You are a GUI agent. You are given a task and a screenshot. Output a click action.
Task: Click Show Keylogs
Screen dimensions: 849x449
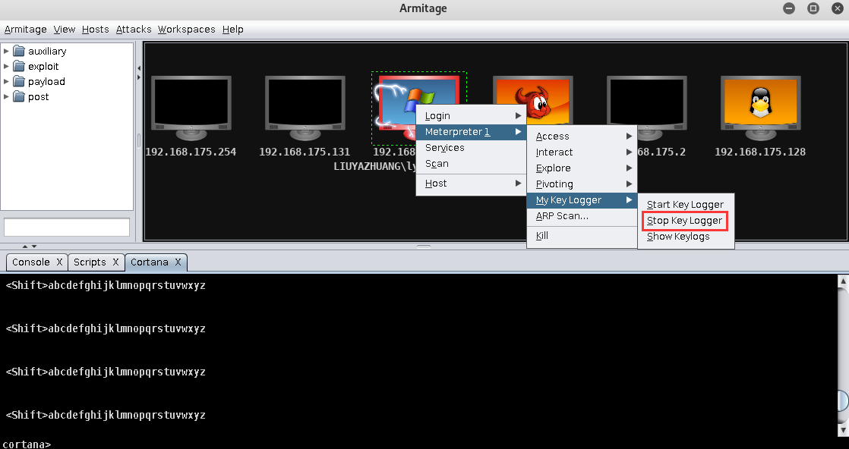pyautogui.click(x=686, y=237)
